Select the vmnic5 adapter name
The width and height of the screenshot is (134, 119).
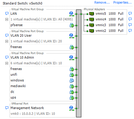click(x=101, y=14)
